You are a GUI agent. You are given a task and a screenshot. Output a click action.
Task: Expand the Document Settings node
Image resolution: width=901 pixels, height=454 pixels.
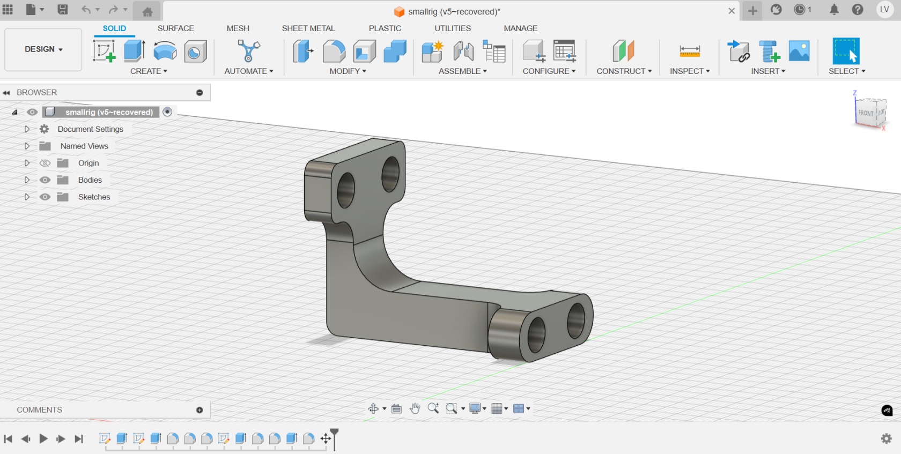(27, 129)
